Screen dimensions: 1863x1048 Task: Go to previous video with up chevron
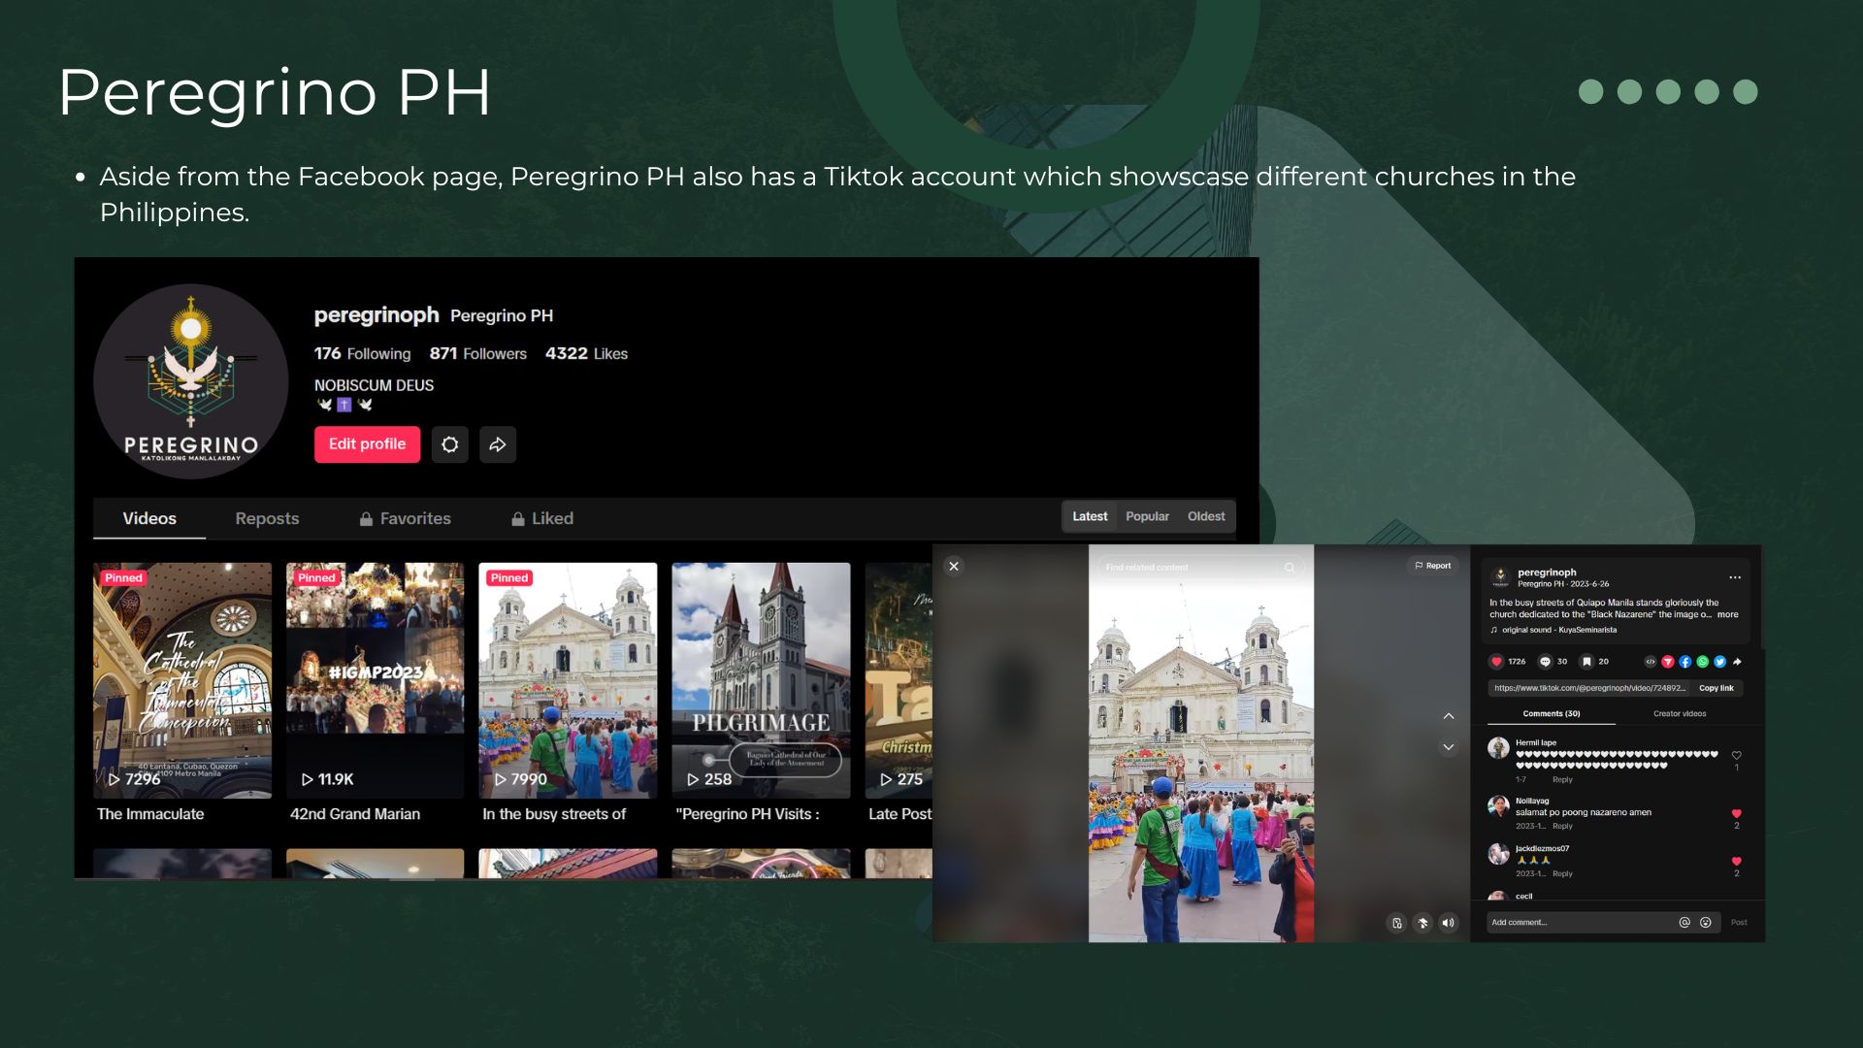(1449, 716)
